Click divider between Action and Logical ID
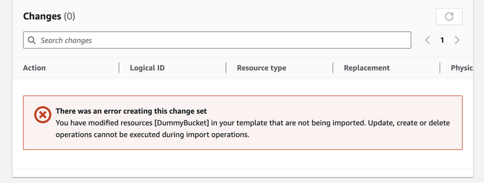 pos(119,68)
